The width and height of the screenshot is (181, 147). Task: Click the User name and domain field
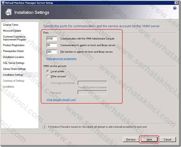pyautogui.click(x=92, y=83)
